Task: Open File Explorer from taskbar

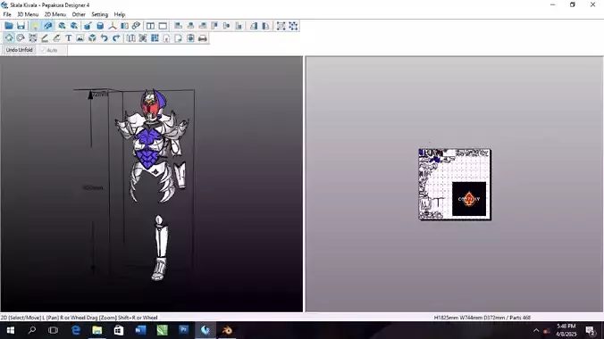Action: [x=97, y=330]
